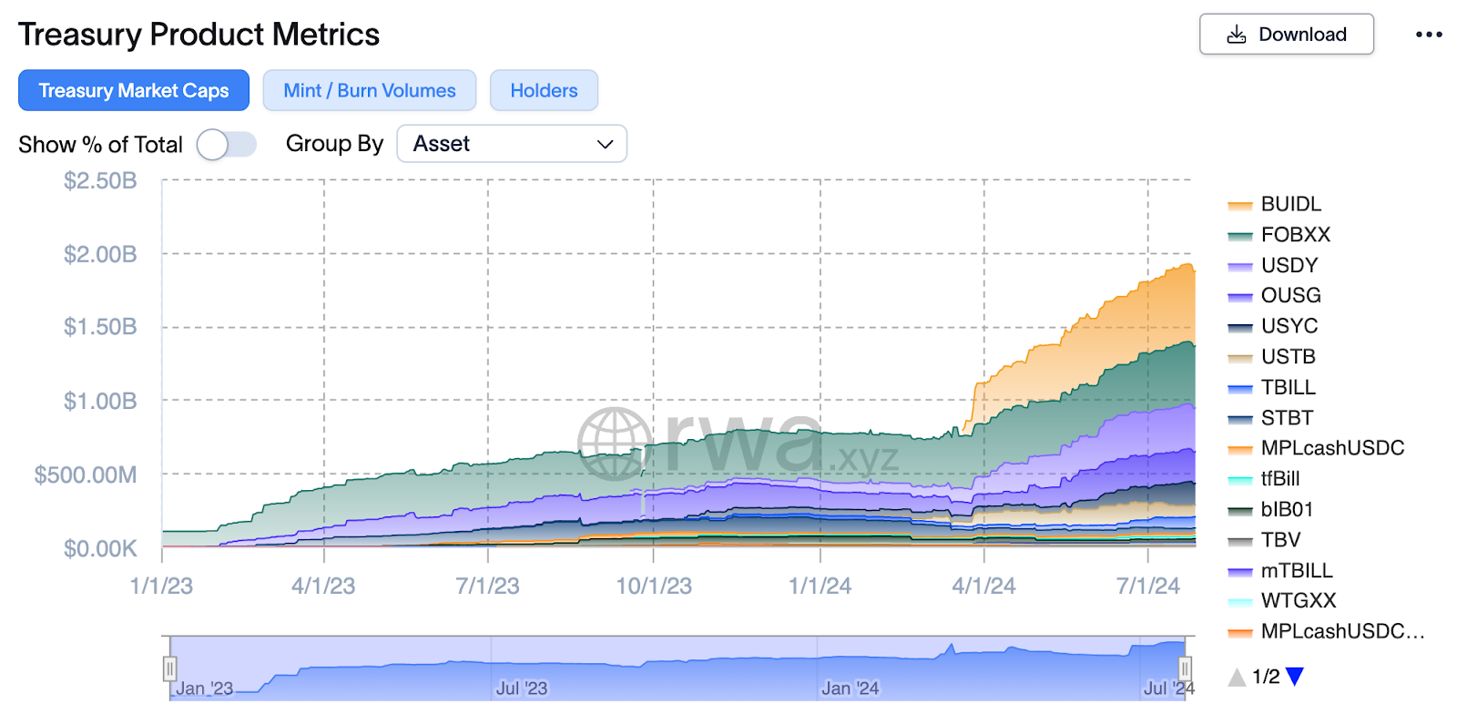This screenshot has width=1457, height=704.
Task: Toggle bIB01 series in legend
Action: pos(1271,509)
